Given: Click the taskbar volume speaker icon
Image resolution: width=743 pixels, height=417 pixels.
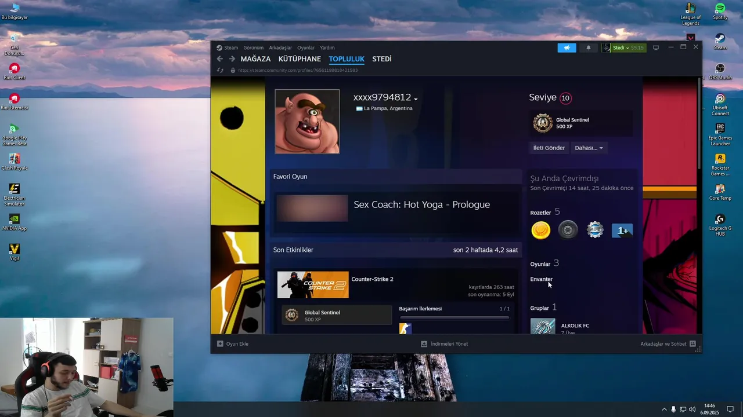Looking at the screenshot, I should point(692,409).
